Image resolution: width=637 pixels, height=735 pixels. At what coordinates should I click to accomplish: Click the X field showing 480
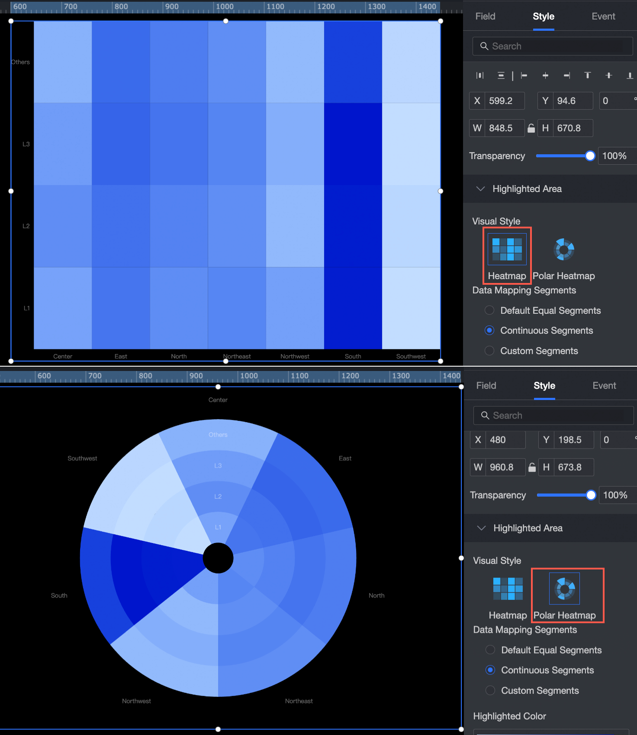(505, 440)
